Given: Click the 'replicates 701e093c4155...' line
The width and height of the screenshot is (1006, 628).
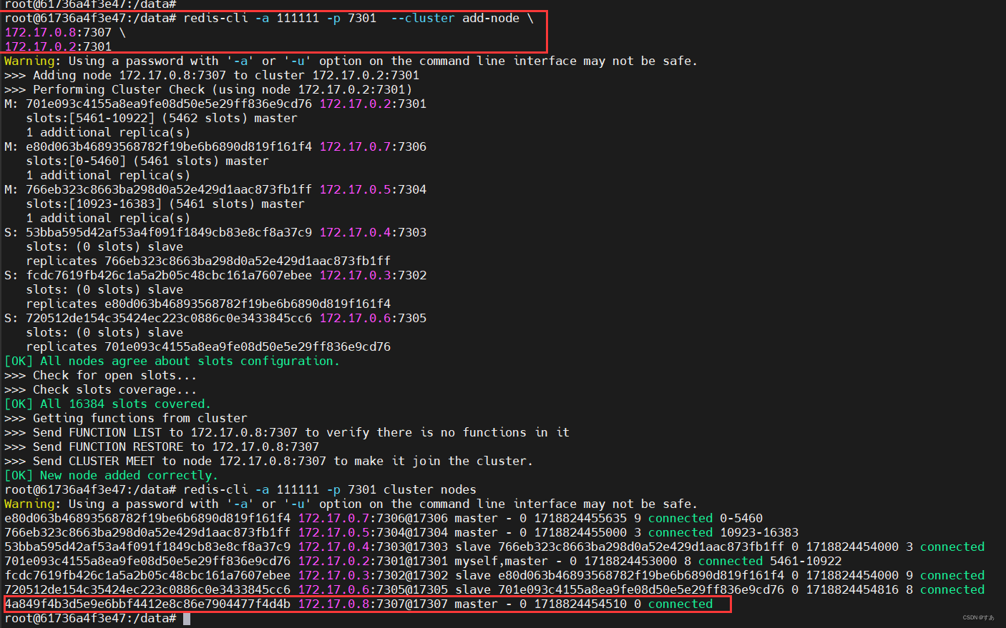Looking at the screenshot, I should coord(208,347).
